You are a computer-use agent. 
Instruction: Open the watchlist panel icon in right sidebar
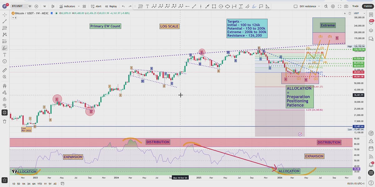click(370, 14)
